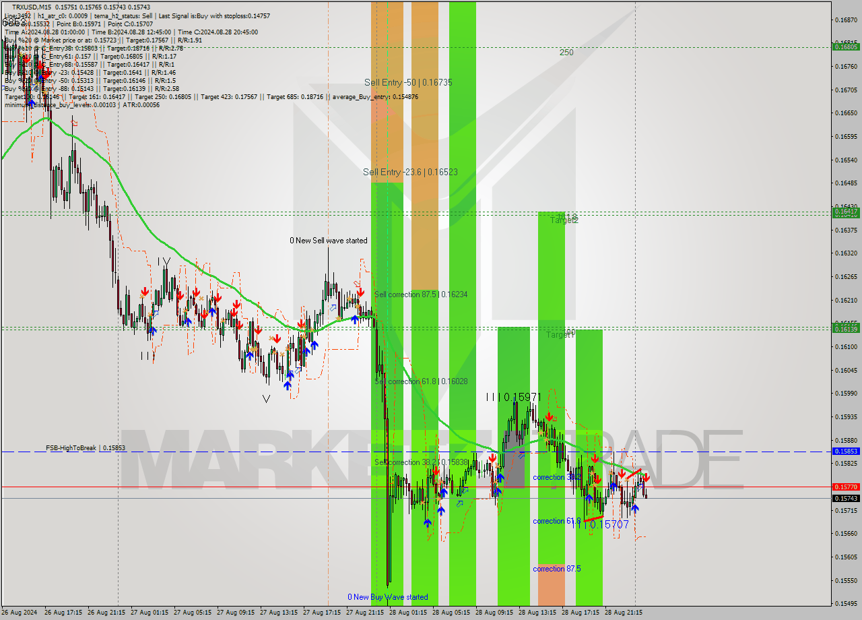Click the '28 Aug 13:15' time axis label

pos(537,613)
